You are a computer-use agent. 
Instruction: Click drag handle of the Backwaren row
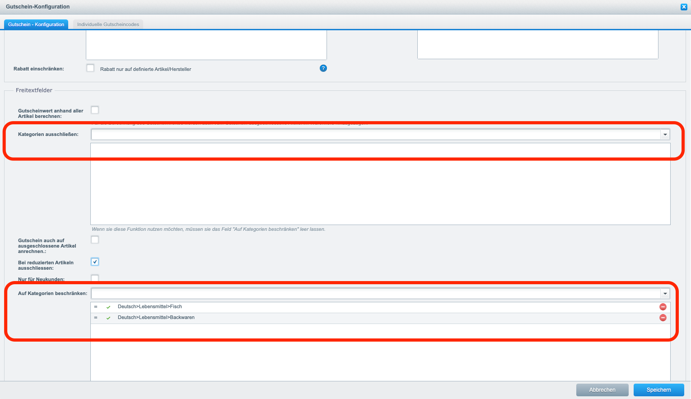[x=96, y=318]
